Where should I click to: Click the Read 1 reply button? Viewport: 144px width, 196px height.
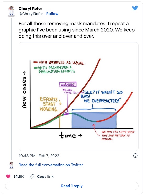tap(72, 186)
